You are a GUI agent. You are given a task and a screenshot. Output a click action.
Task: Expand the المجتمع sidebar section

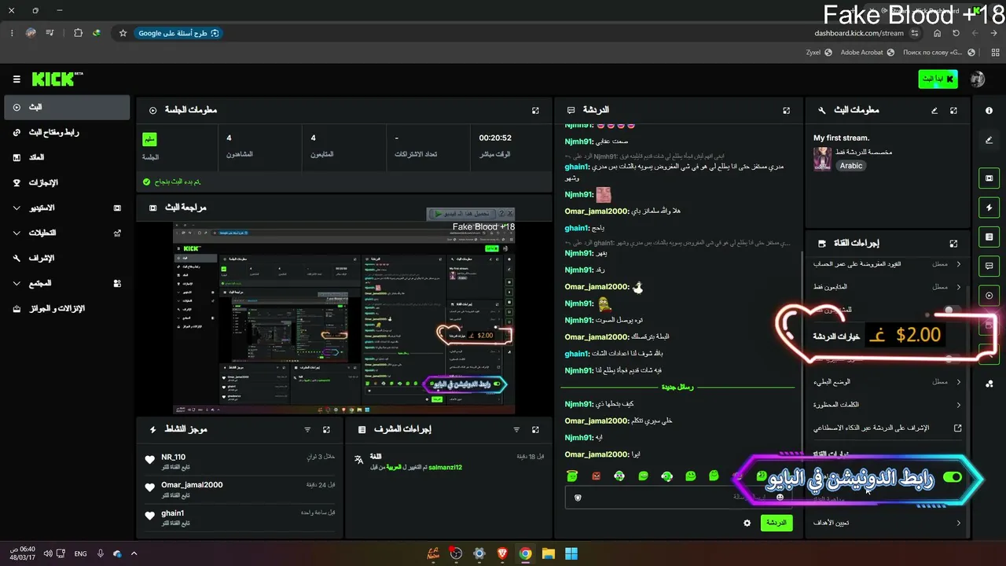(67, 283)
